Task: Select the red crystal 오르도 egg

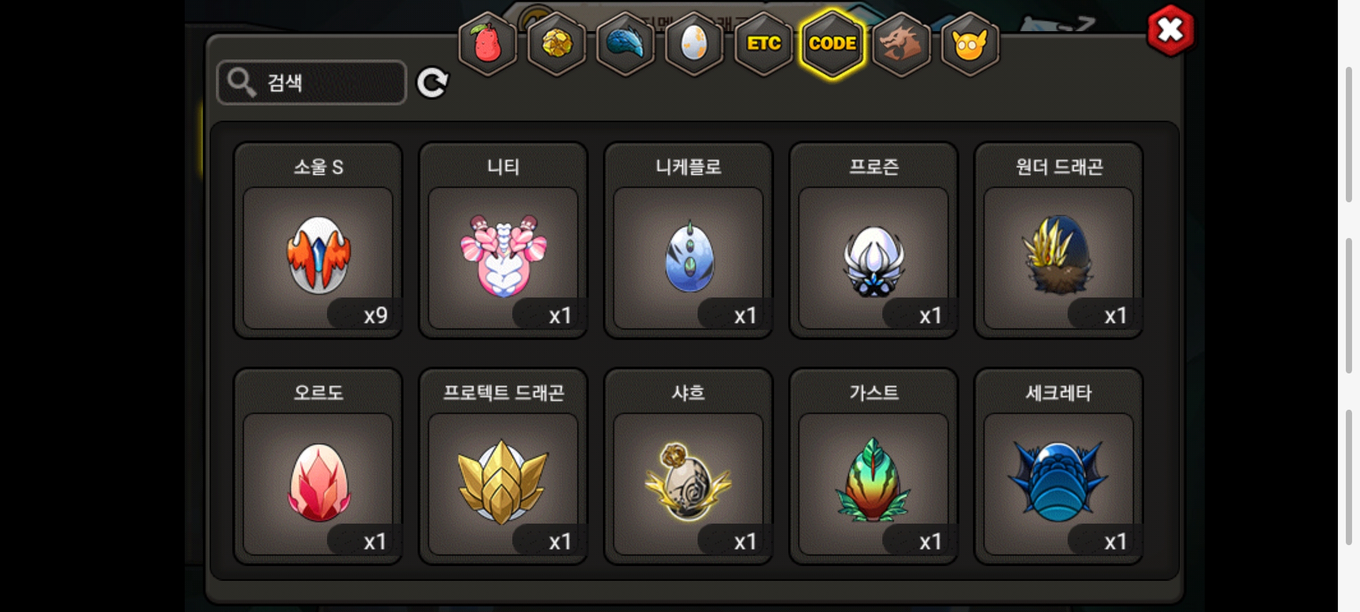Action: (318, 466)
